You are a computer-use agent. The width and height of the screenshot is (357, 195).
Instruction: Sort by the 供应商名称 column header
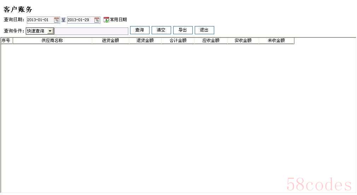[52, 41]
